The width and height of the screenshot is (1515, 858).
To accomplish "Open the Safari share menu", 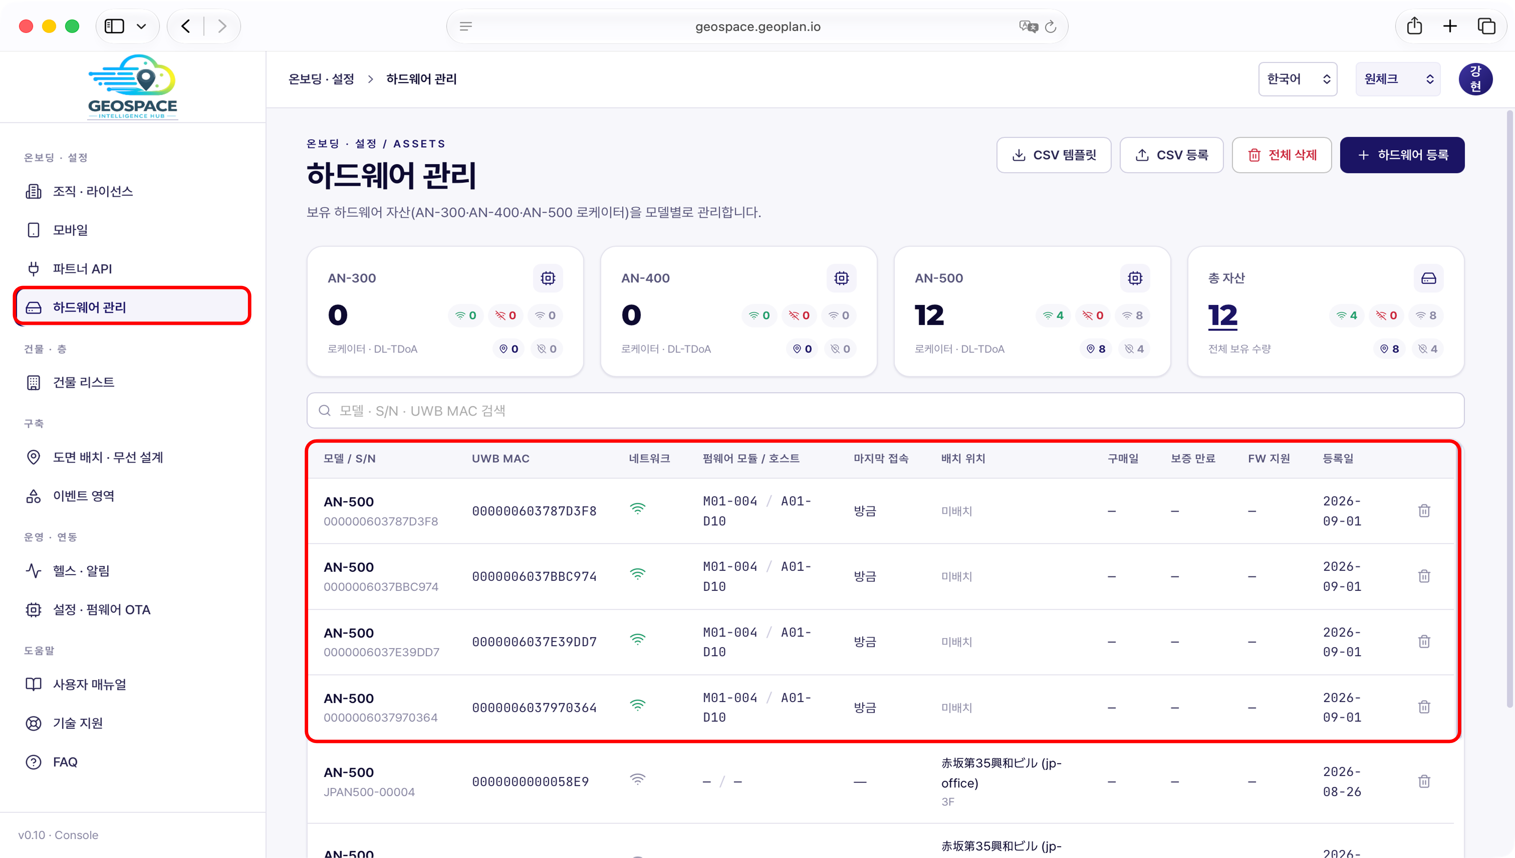I will click(x=1414, y=26).
